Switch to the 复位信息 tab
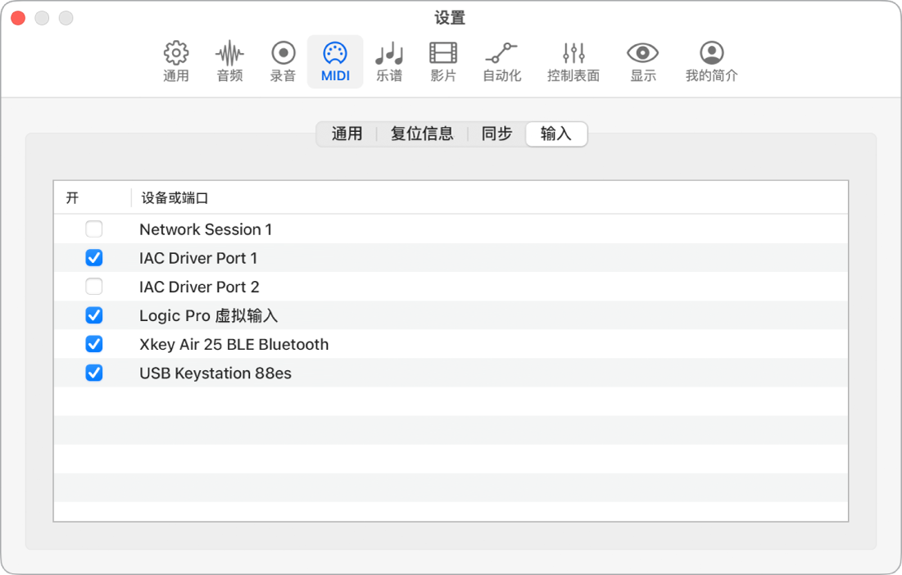 click(x=422, y=134)
